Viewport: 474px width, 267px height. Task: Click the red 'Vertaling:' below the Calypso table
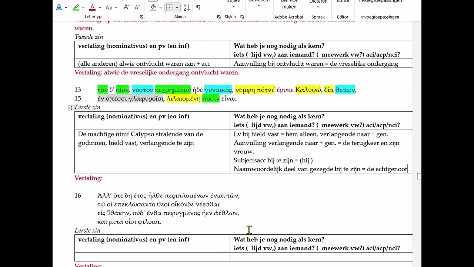(88, 178)
